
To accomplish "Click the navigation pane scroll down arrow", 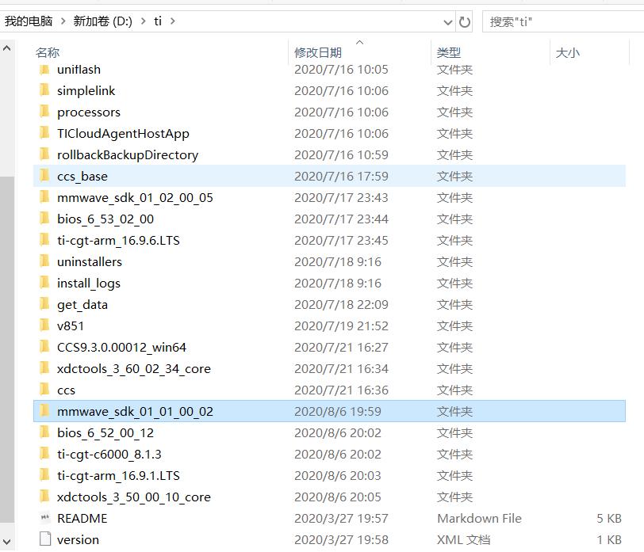I will (6, 542).
